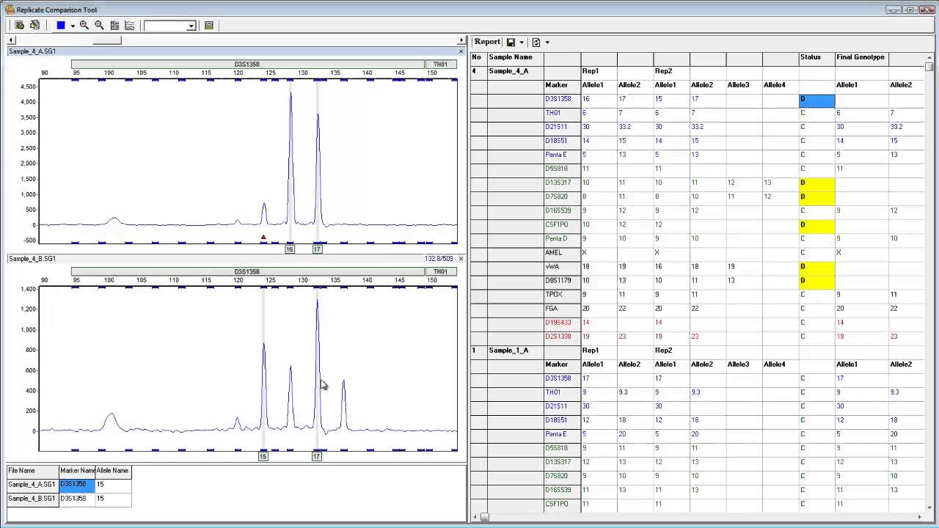Close the Sample_4_A.SG1 plot panel
939x528 pixels.
(x=461, y=51)
